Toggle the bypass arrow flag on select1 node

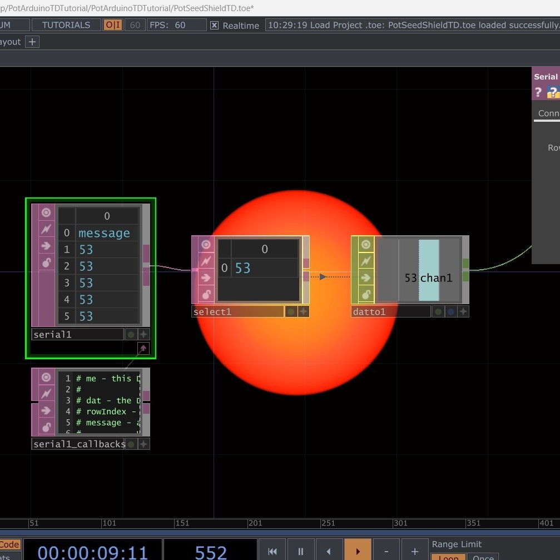[x=205, y=277]
